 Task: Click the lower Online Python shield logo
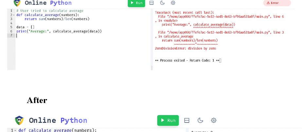click(x=20, y=120)
